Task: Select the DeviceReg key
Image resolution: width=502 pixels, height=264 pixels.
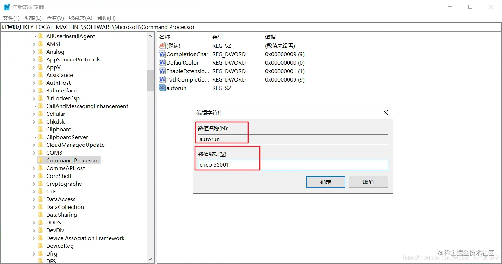Action: [60, 246]
